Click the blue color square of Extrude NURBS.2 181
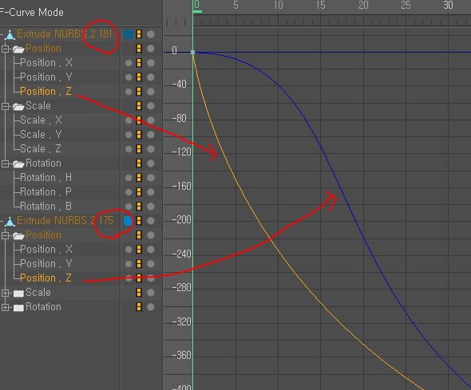Screen dimensions: 471x390 pos(129,34)
